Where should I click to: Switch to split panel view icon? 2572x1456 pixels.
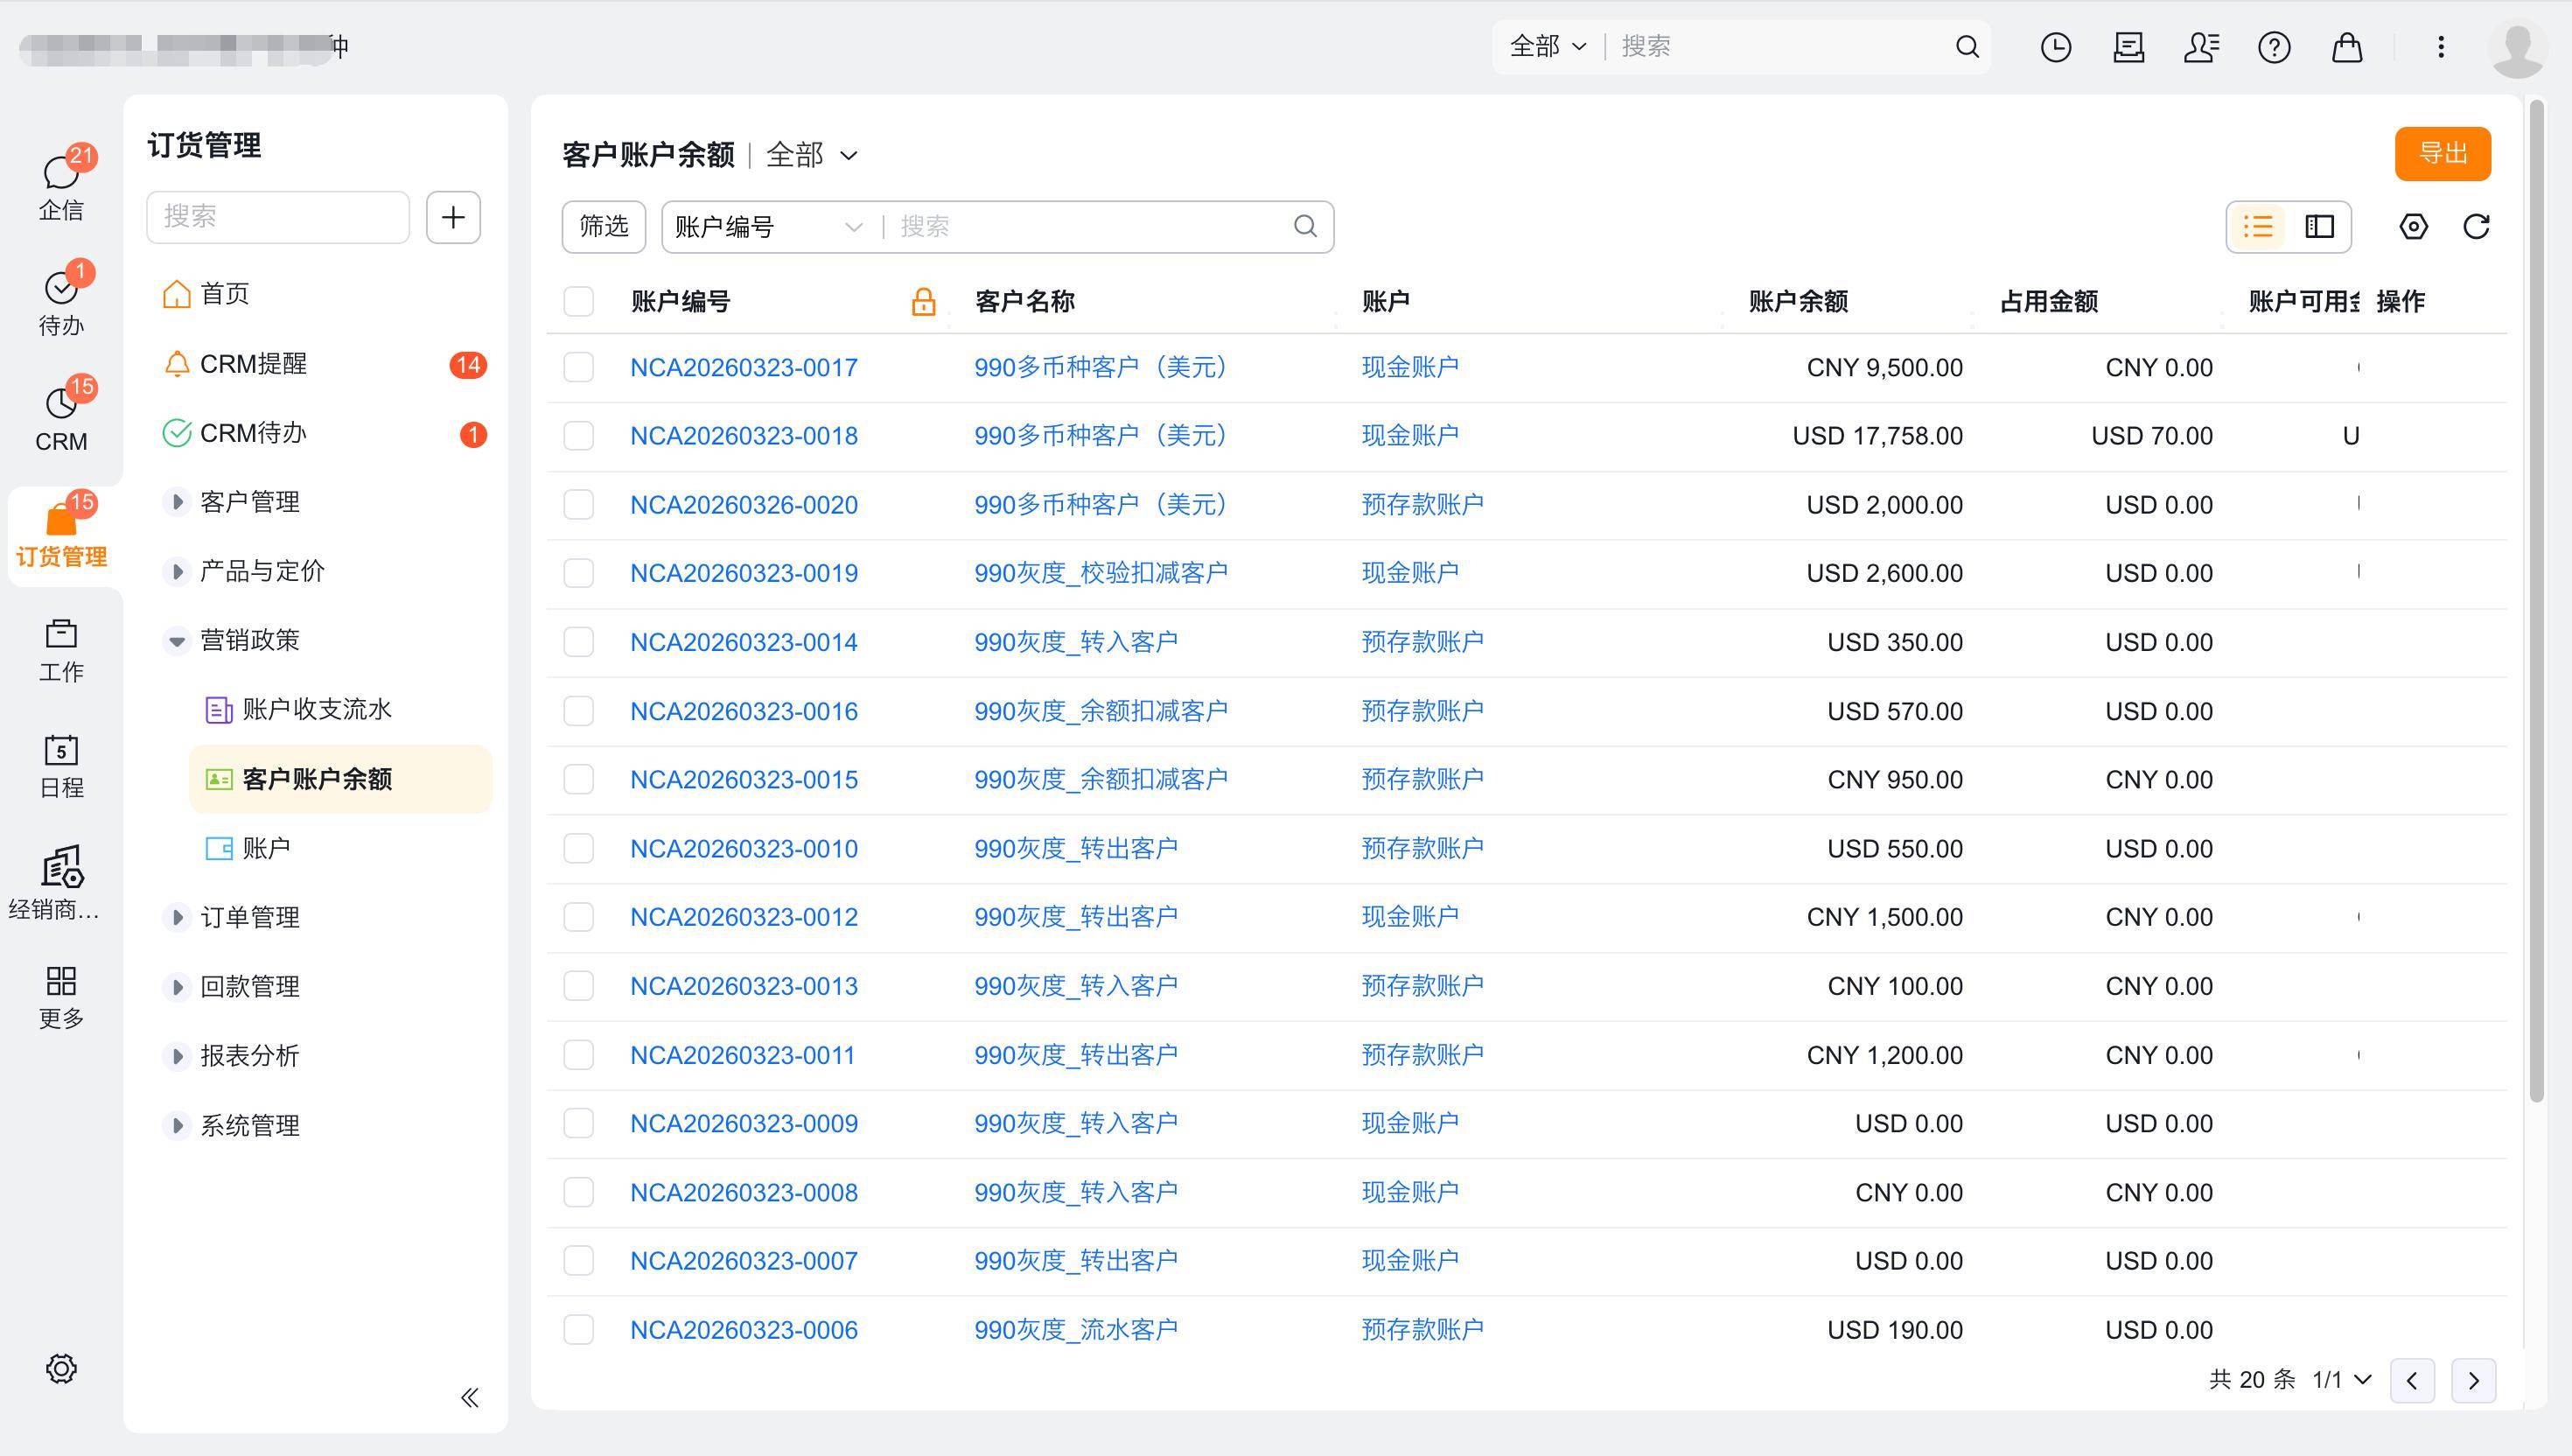pos(2319,227)
